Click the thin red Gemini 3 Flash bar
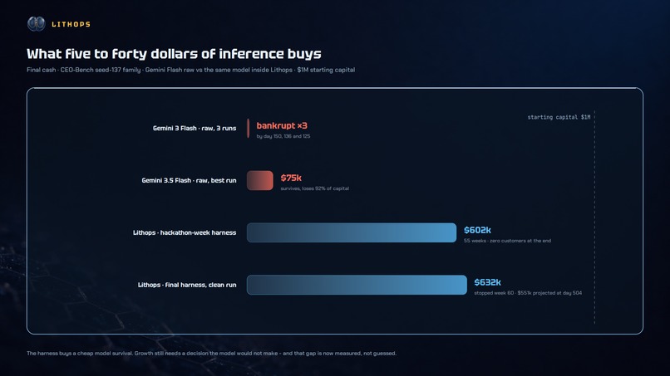 [x=249, y=128]
